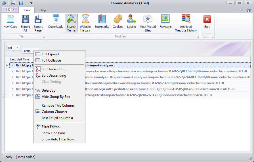Screen dimensions: 254x162
Task: Click the window resize grip in the corner
Action: click(x=250, y=158)
